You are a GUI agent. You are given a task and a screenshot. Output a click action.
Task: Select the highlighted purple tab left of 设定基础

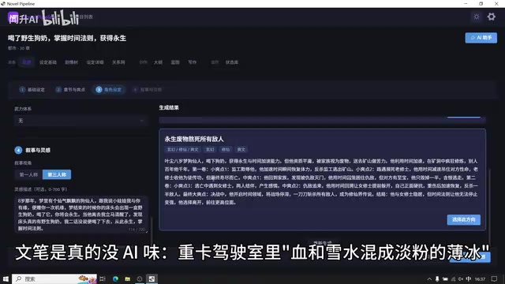(27, 62)
